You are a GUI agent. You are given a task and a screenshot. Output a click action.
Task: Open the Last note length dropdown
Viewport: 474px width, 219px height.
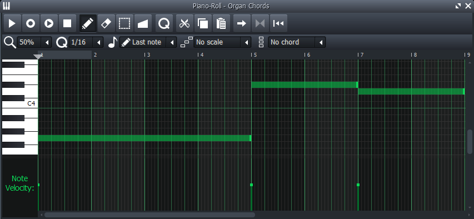click(x=148, y=42)
